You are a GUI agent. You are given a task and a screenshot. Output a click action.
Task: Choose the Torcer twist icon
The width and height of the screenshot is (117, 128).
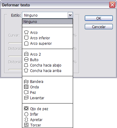[26, 125]
